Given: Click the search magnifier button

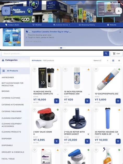Looking at the screenshot, I should tap(106, 54).
